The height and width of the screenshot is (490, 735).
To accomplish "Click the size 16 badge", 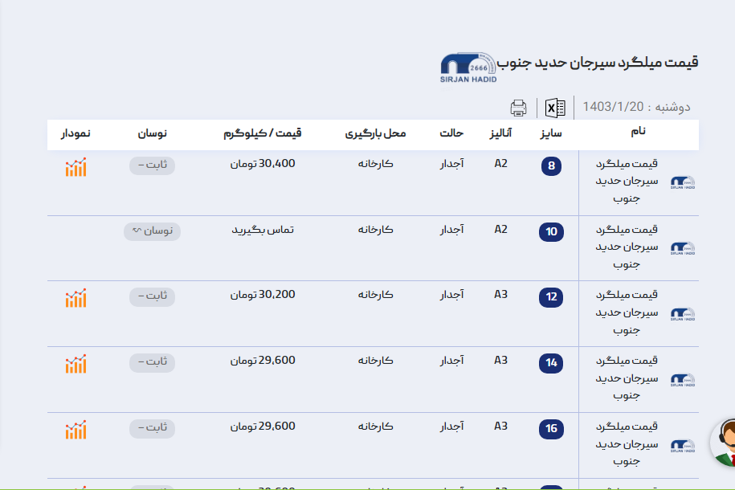I will point(551,429).
